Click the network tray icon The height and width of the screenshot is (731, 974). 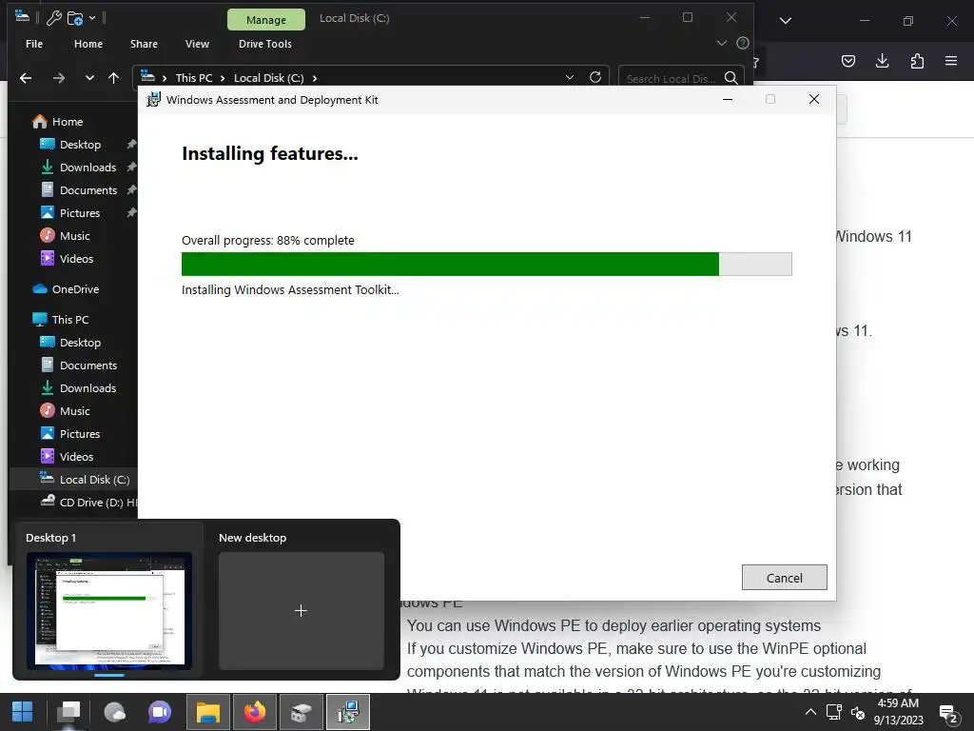pos(833,712)
